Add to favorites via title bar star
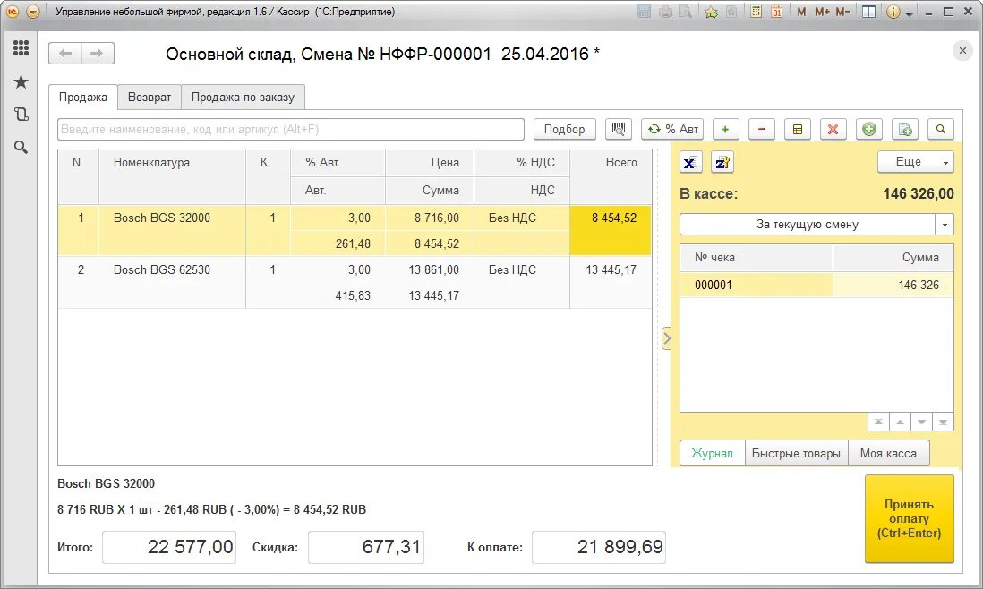Image resolution: width=983 pixels, height=589 pixels. (x=711, y=12)
